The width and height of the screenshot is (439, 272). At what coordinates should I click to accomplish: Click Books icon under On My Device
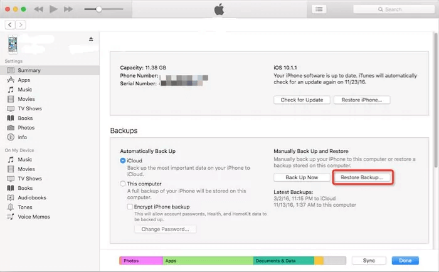[11, 188]
